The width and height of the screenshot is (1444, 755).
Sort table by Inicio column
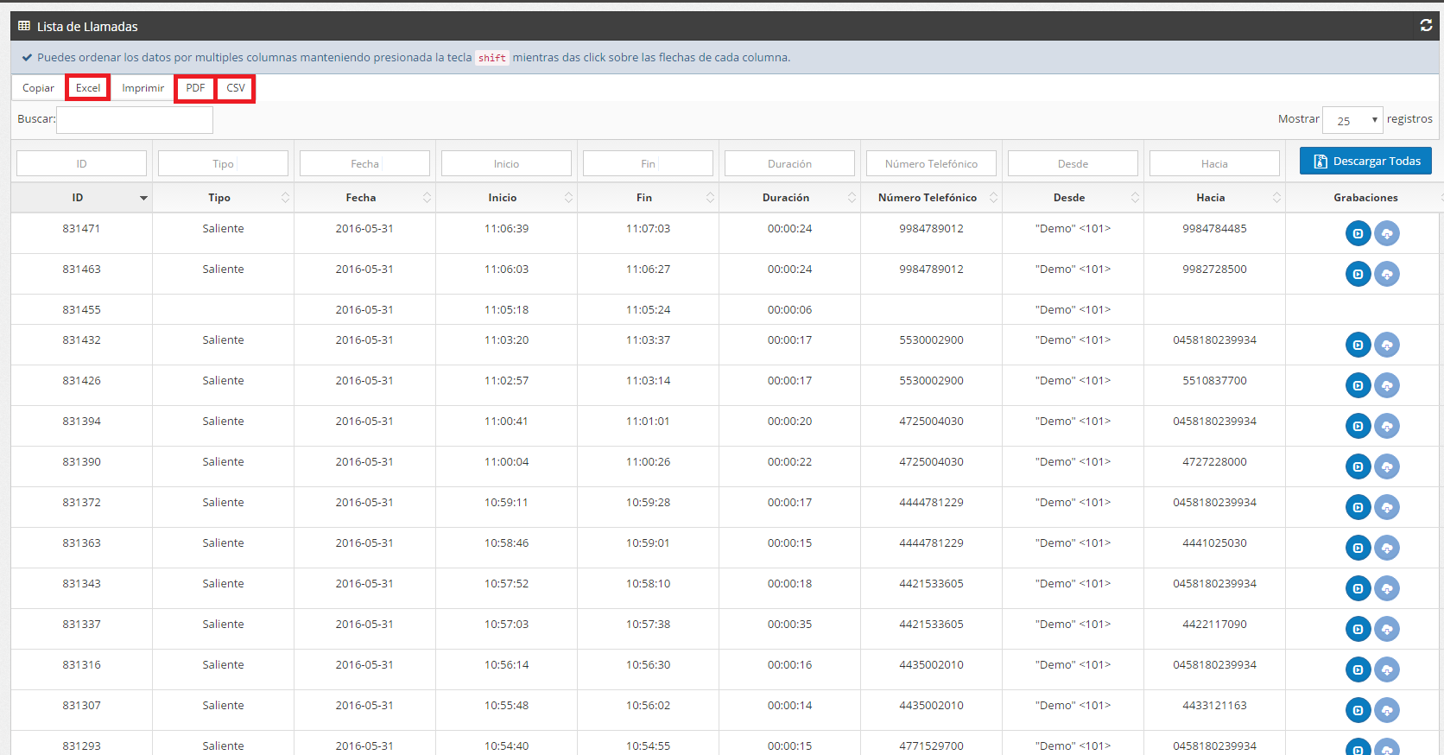coord(507,198)
